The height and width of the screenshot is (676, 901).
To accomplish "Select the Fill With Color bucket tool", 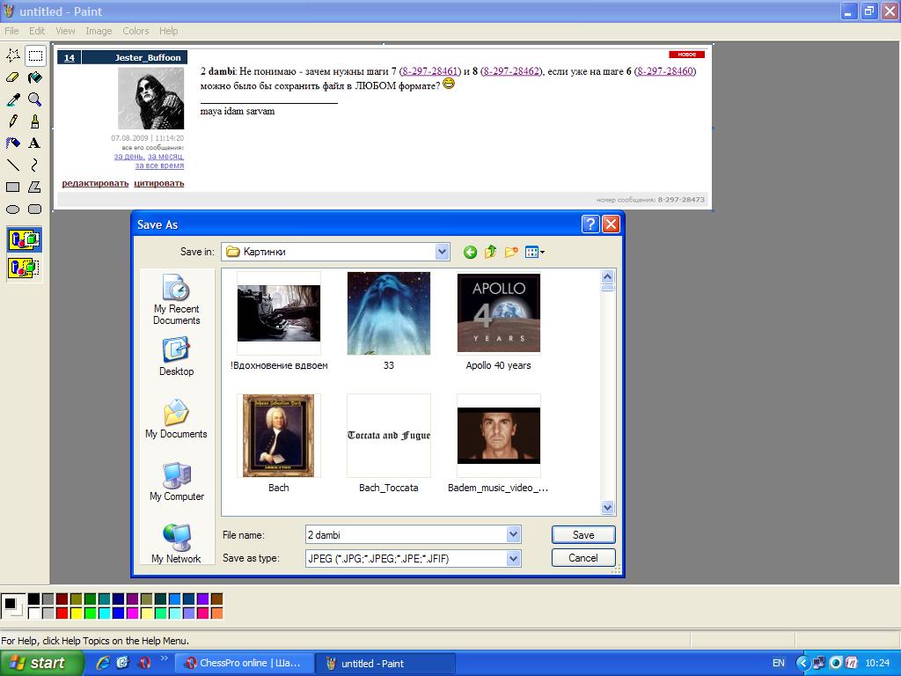I will pyautogui.click(x=34, y=77).
